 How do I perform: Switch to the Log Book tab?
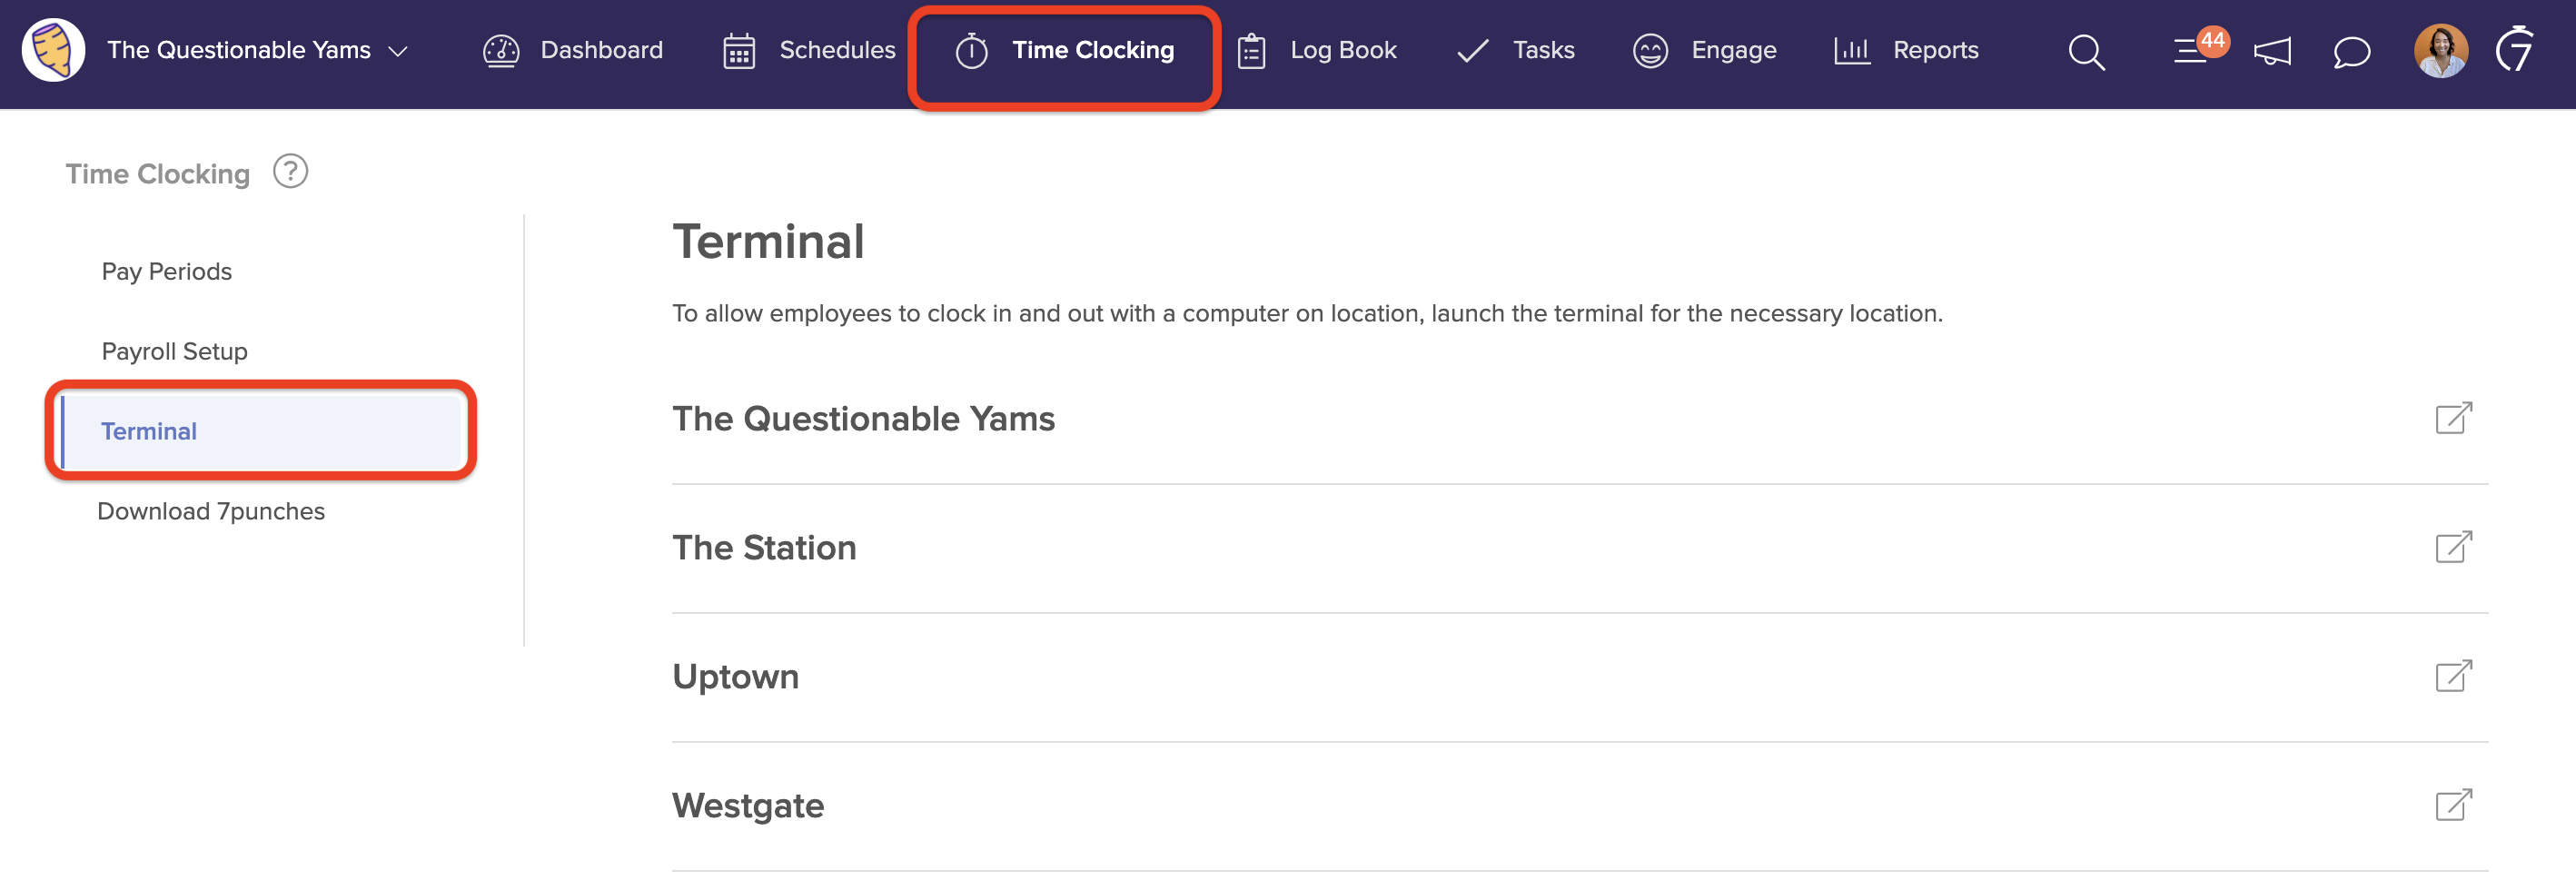click(x=1317, y=50)
